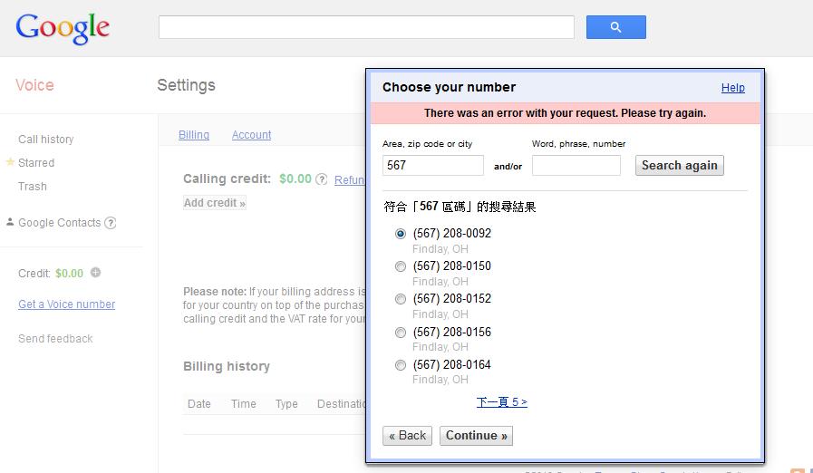Click the Calling credit $0.00 amount
The height and width of the screenshot is (473, 813).
pyautogui.click(x=295, y=179)
